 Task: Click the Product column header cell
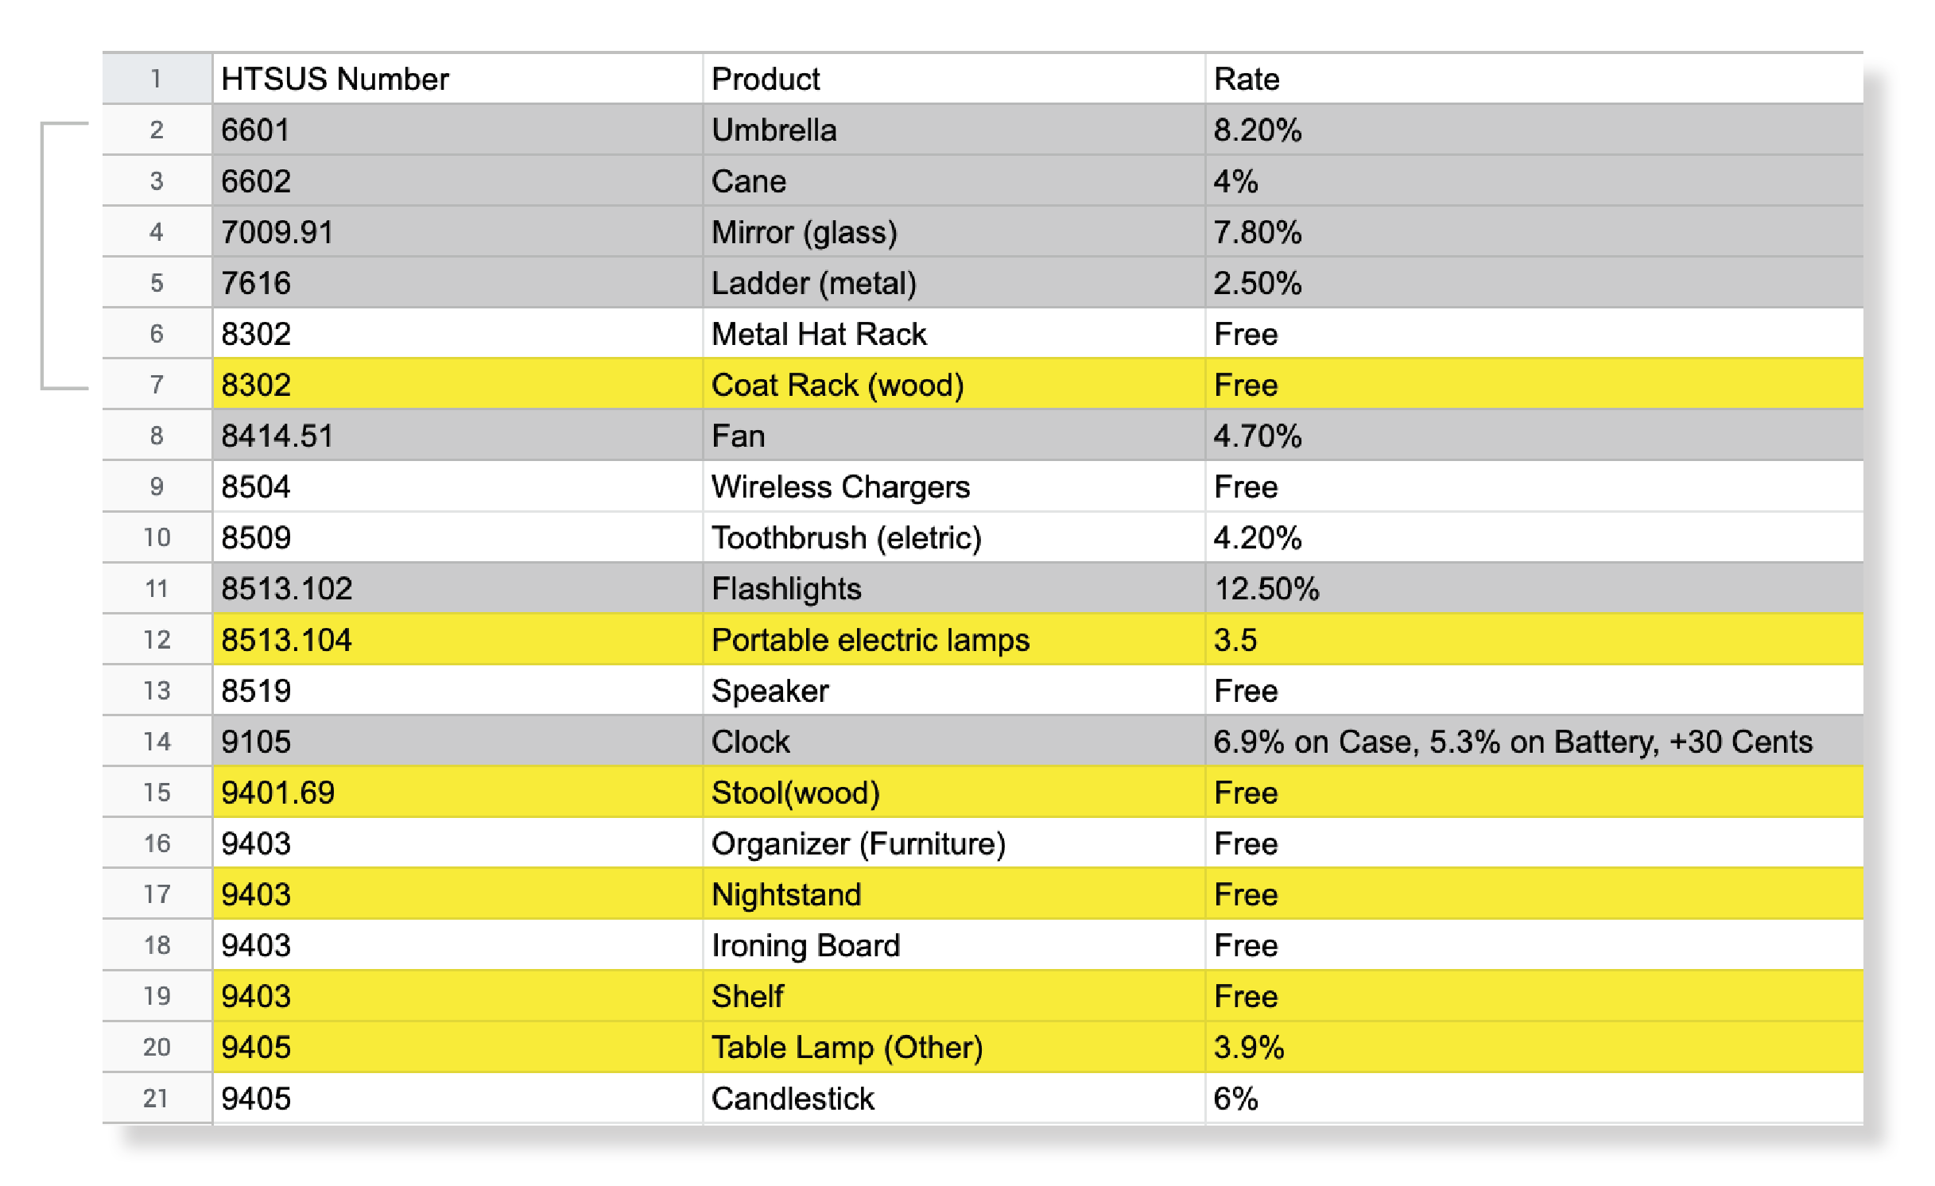(x=953, y=79)
